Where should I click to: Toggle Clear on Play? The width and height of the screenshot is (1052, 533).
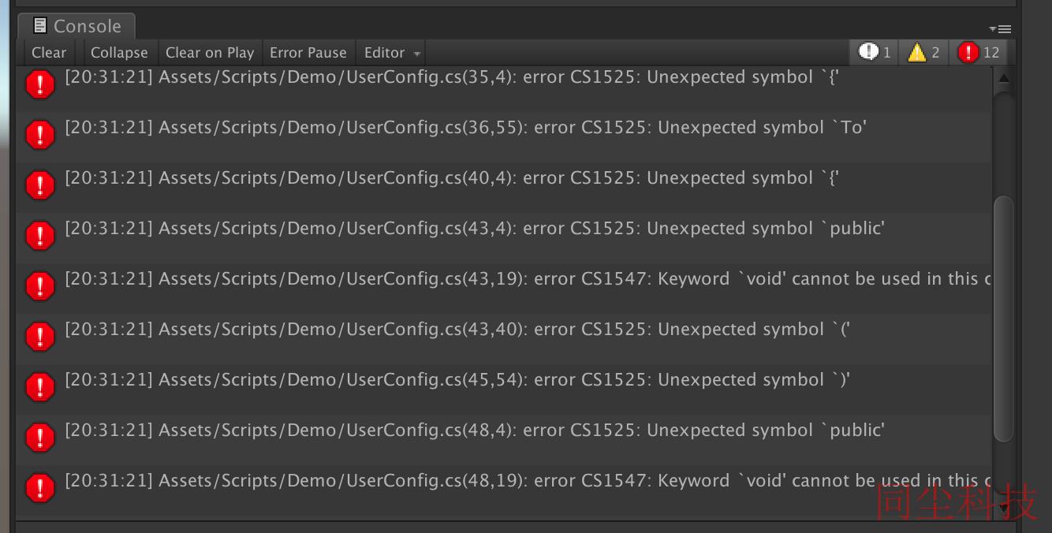coord(210,52)
